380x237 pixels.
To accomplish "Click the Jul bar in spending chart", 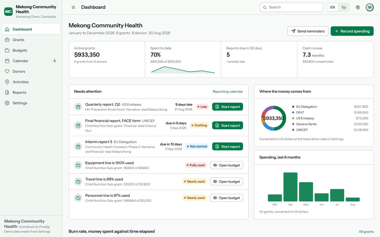I will (337, 195).
